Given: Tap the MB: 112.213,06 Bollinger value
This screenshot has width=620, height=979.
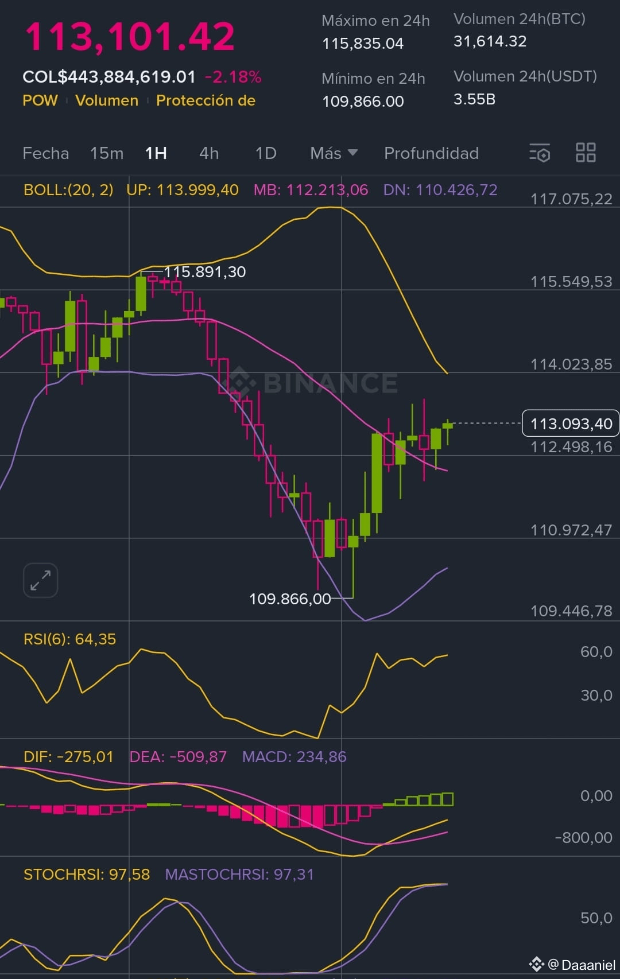Looking at the screenshot, I should [311, 190].
